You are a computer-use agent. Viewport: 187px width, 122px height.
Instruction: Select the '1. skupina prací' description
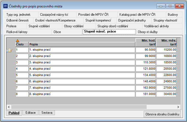[x=82, y=50]
